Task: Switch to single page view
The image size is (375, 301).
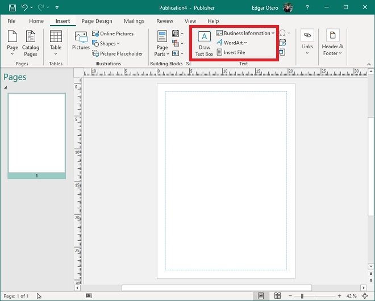Action: click(261, 296)
